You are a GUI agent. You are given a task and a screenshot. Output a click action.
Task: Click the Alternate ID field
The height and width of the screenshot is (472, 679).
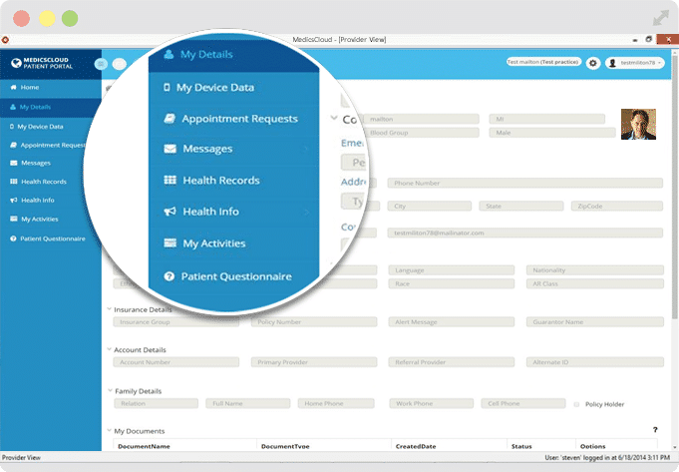595,362
